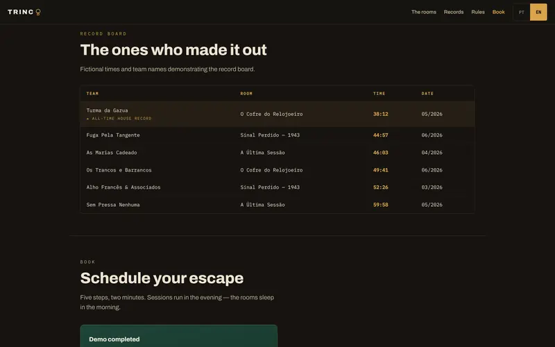
Task: Click the TEAM column header
Action: point(92,94)
